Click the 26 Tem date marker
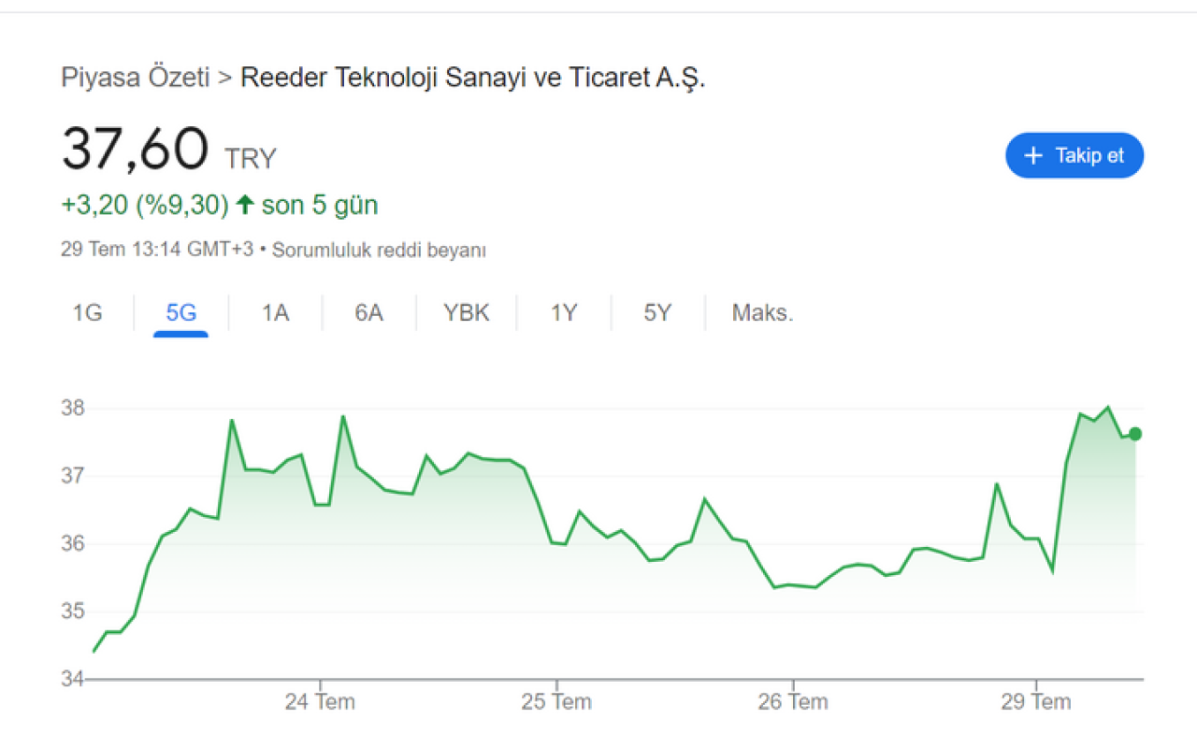Image resolution: width=1197 pixels, height=748 pixels. 792,702
